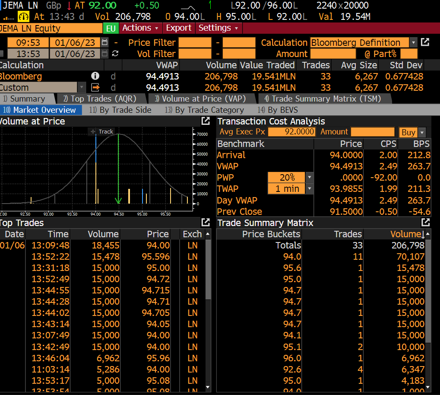Pop out settings via top-right export icon

tap(425, 42)
